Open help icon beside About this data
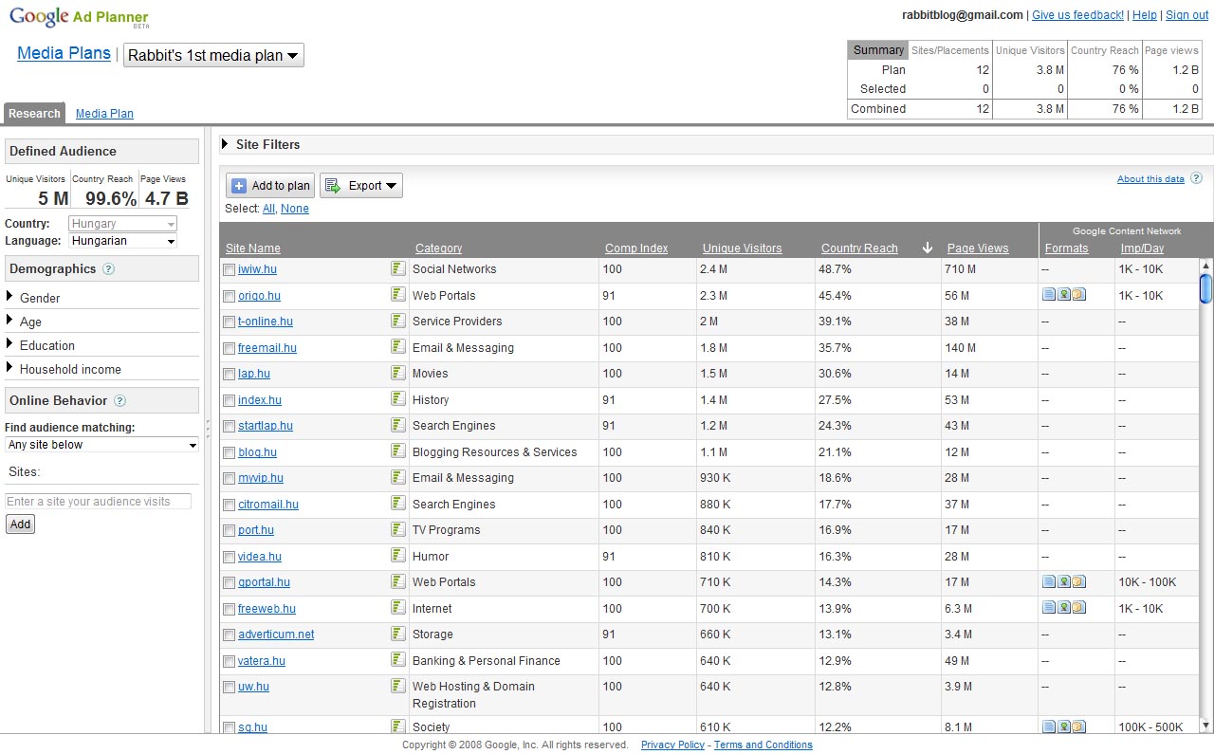The width and height of the screenshot is (1214, 754). (1196, 178)
